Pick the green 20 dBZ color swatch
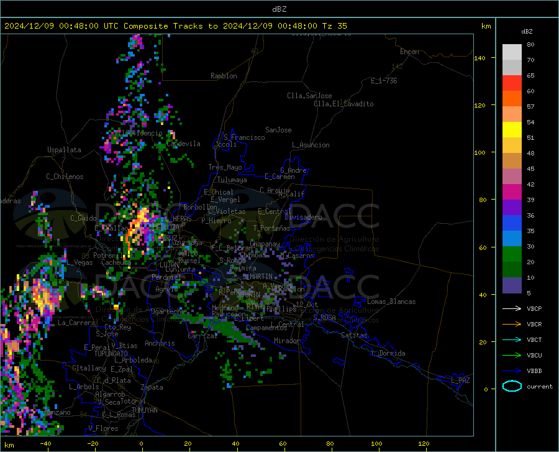The width and height of the screenshot is (559, 452). 512,254
